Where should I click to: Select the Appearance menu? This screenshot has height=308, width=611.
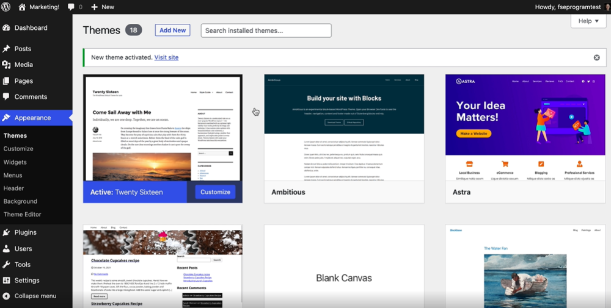pyautogui.click(x=36, y=118)
